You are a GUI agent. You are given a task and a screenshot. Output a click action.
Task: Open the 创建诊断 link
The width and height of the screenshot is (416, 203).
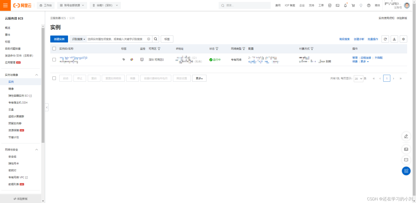[359, 39]
